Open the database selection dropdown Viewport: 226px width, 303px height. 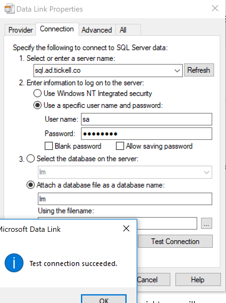coord(206,172)
